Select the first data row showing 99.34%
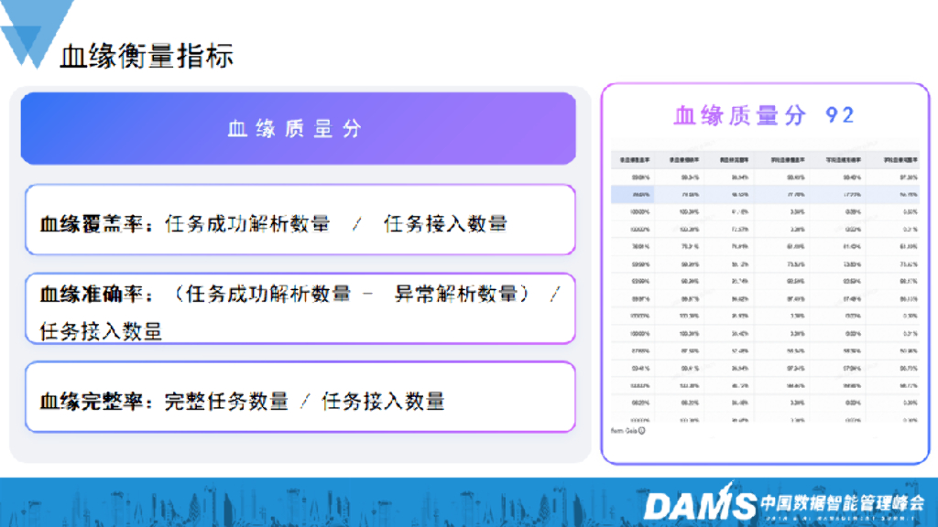The width and height of the screenshot is (938, 527). tap(765, 178)
